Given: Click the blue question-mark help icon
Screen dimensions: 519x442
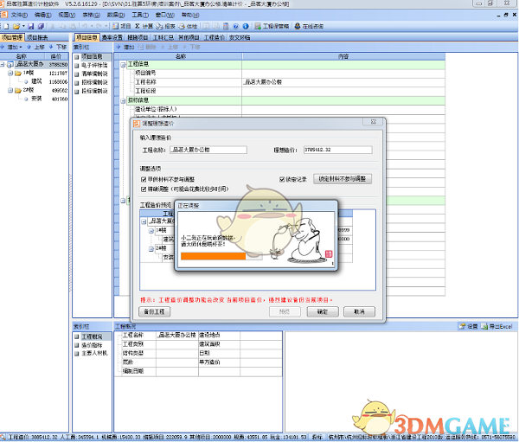Looking at the screenshot, I should click(x=235, y=26).
